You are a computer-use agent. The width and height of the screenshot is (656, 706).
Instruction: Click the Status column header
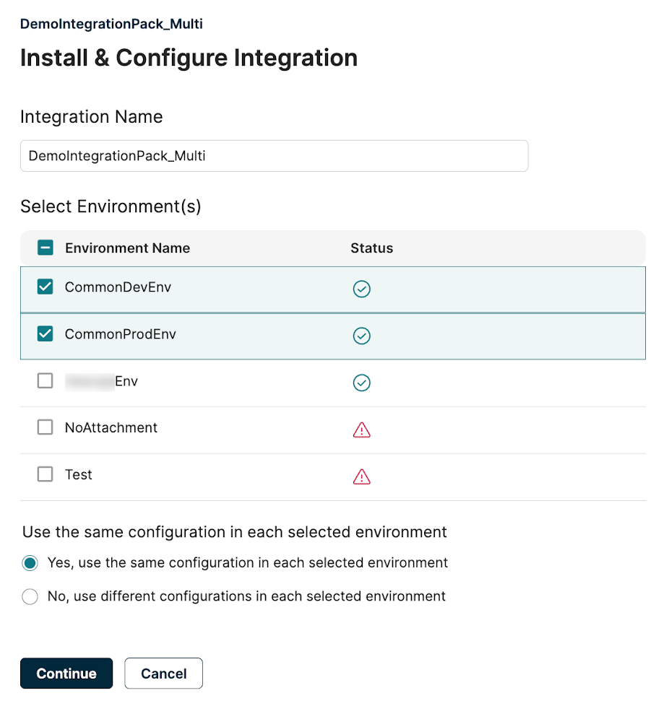click(371, 248)
